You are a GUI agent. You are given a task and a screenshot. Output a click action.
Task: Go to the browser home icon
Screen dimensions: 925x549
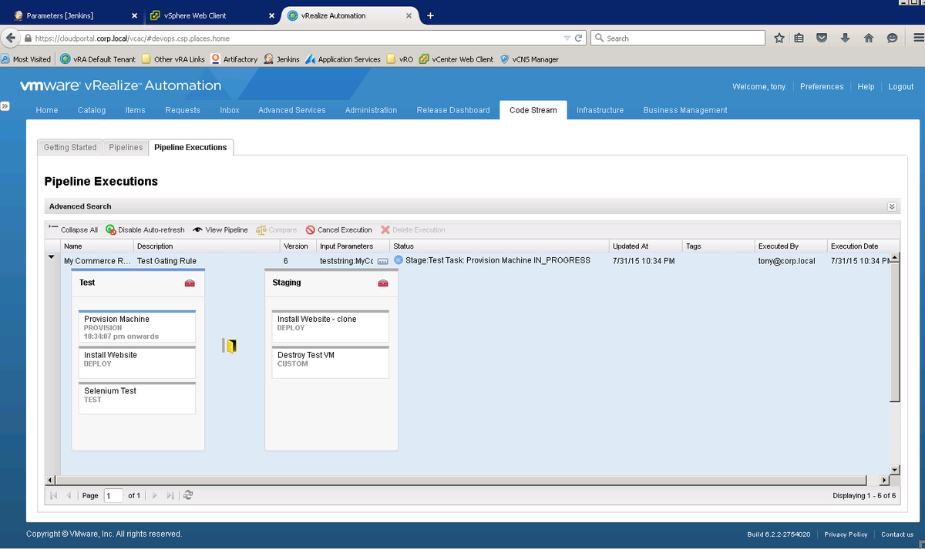[x=869, y=38]
